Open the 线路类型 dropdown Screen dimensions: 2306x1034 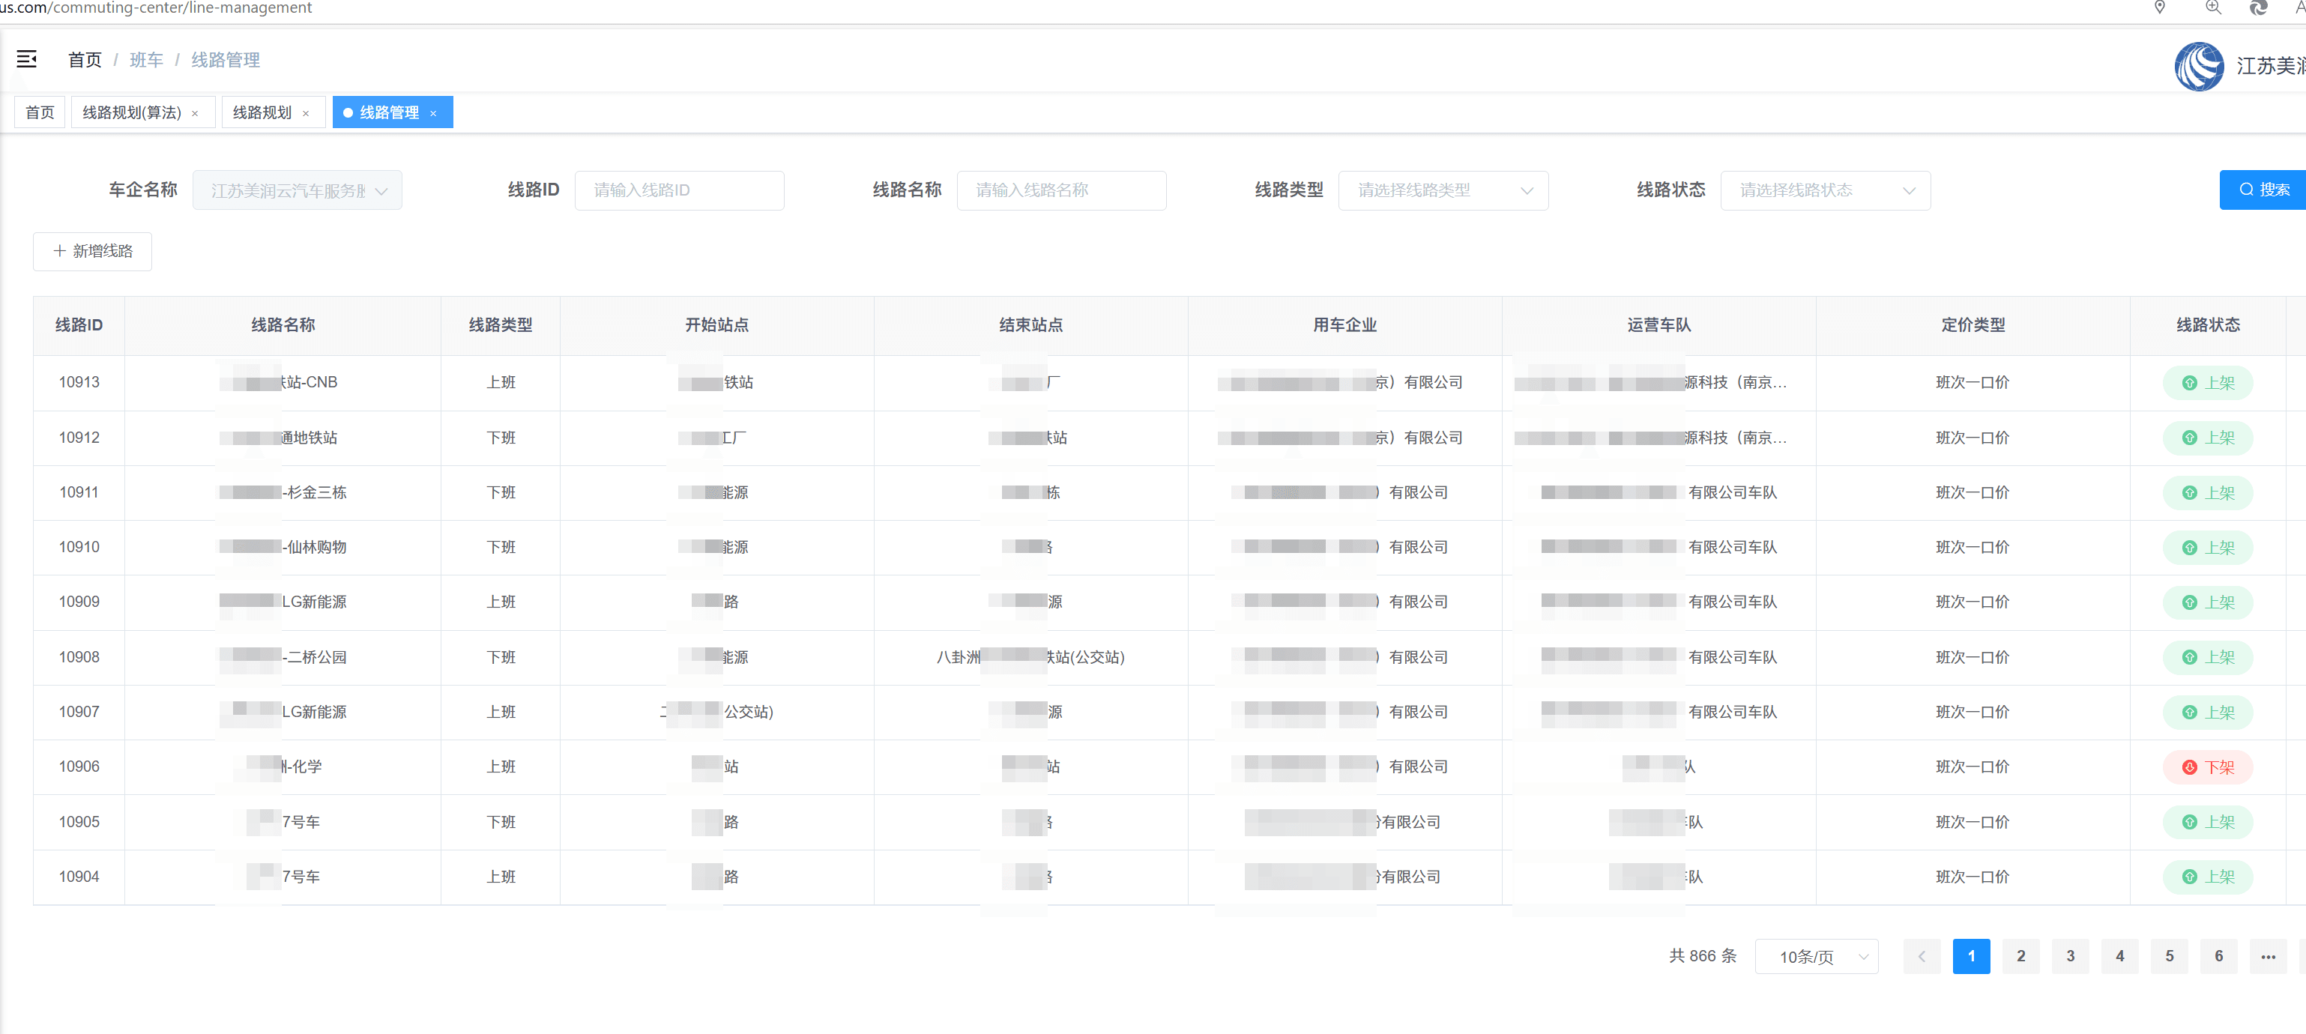tap(1442, 190)
